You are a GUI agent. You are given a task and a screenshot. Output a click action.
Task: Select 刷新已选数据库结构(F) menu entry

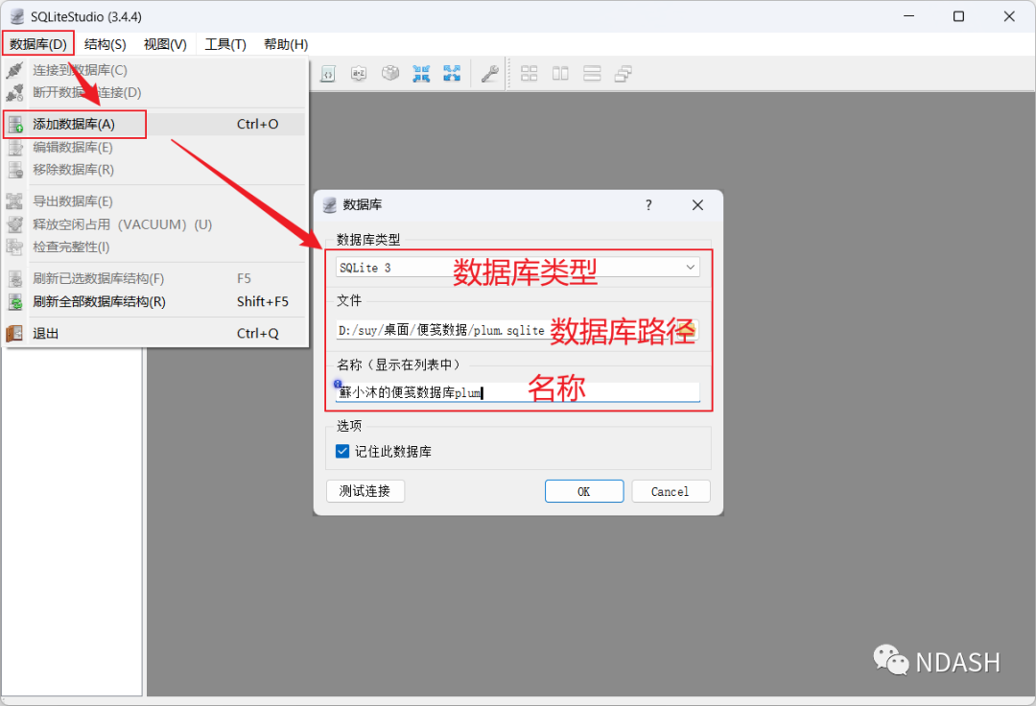[x=154, y=279]
